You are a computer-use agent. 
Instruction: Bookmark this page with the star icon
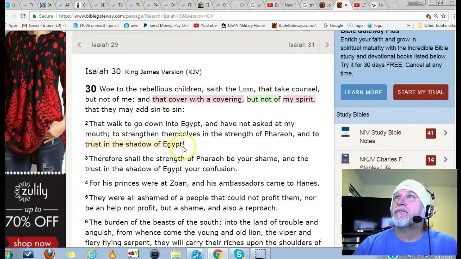(x=443, y=16)
